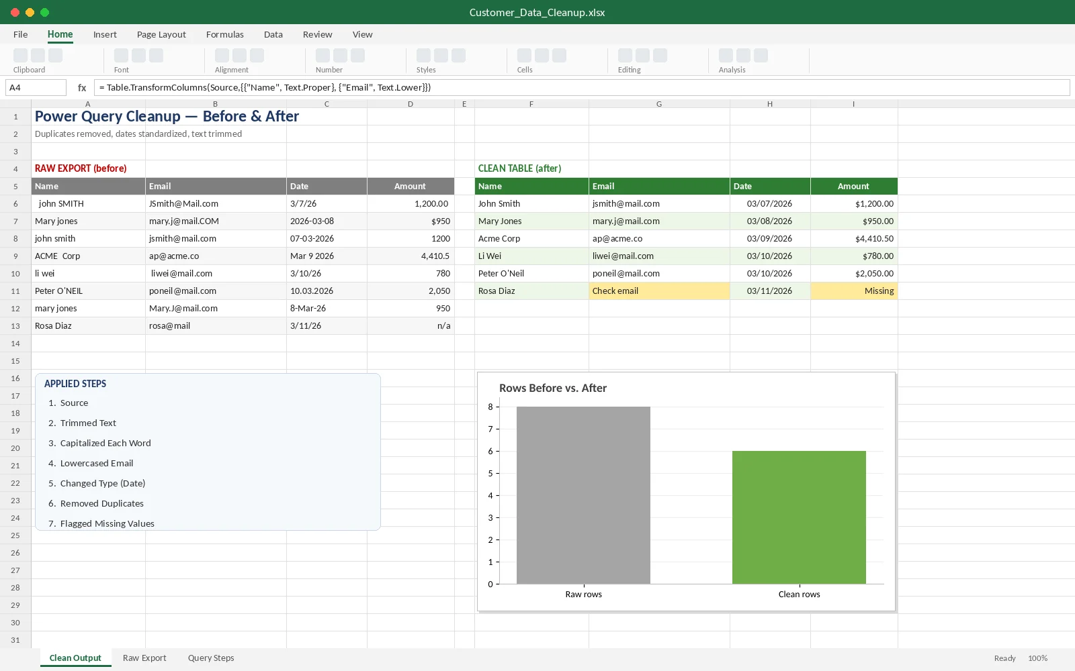Click the fx insert function icon

tap(82, 87)
